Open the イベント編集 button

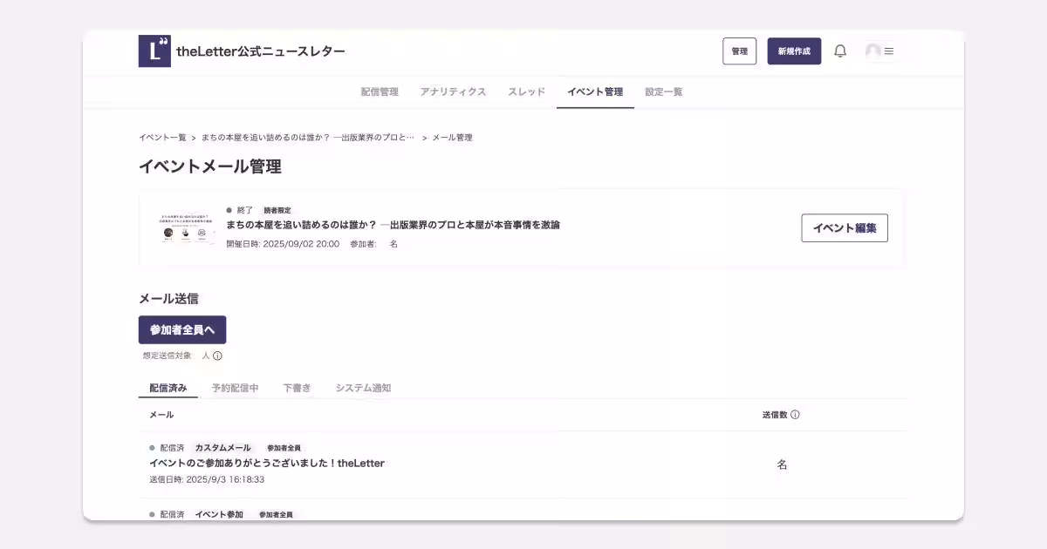pyautogui.click(x=844, y=227)
